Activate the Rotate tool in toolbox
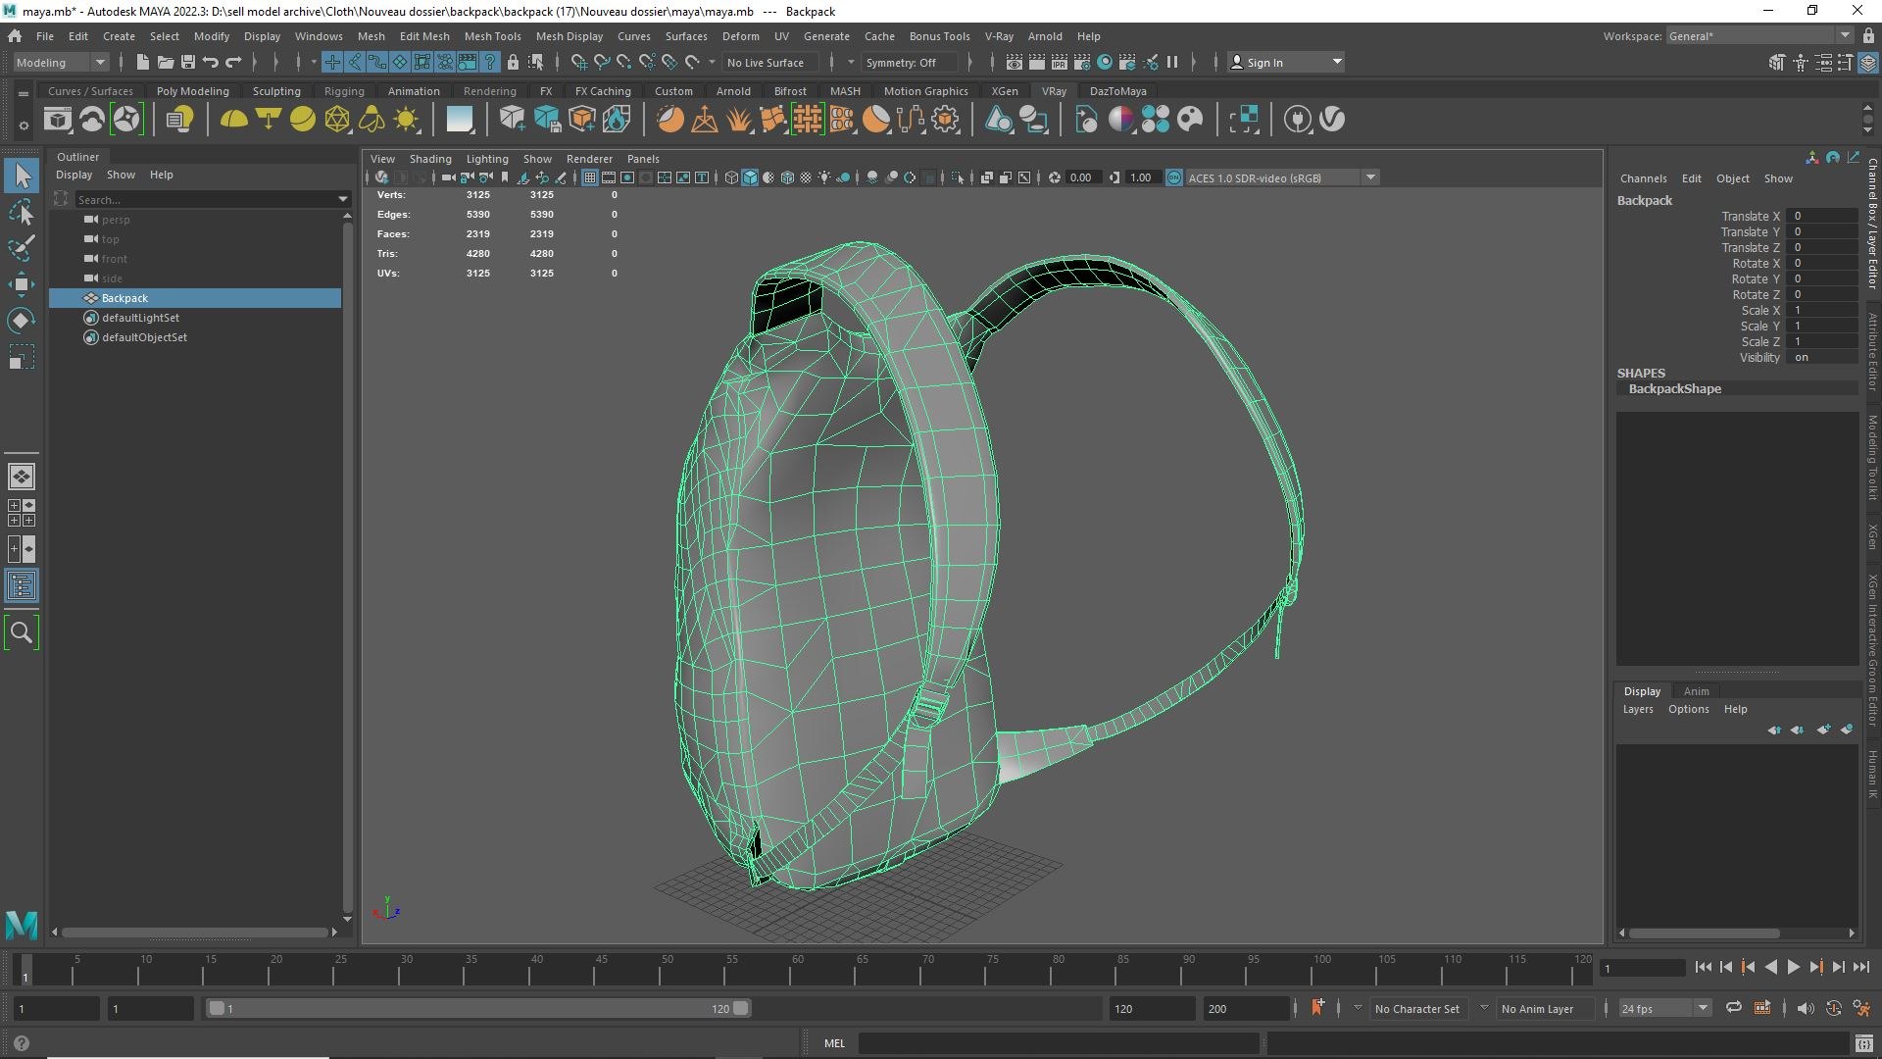The height and width of the screenshot is (1059, 1882). 22,321
